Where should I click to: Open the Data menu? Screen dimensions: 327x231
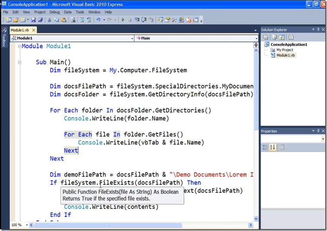[68, 12]
